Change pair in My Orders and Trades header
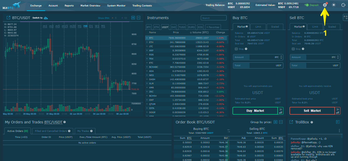The image size is (348, 161). pyautogui.click(x=53, y=122)
